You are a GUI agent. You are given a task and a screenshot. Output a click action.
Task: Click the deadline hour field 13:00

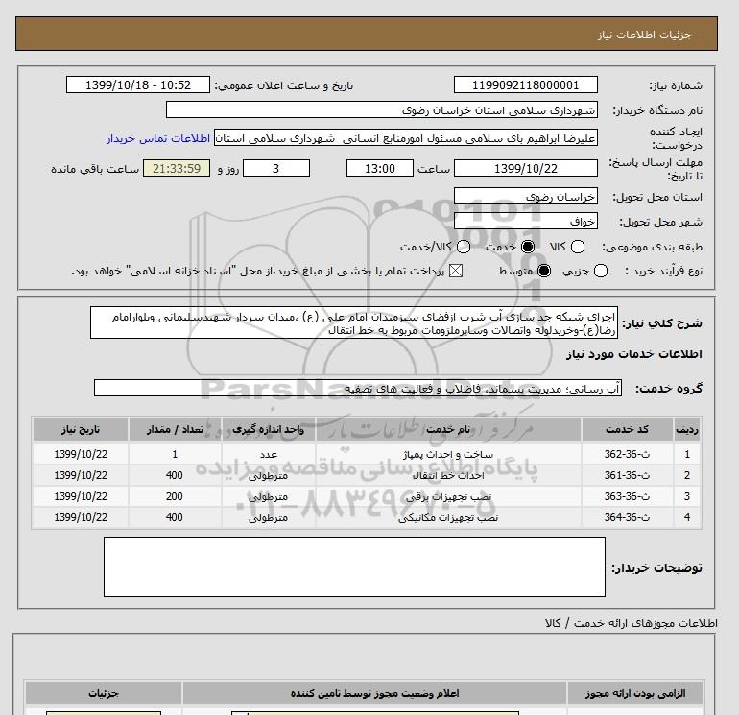380,168
